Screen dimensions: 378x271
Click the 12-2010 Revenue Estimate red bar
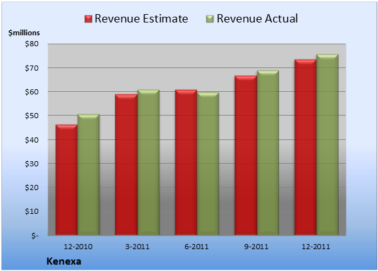point(67,180)
